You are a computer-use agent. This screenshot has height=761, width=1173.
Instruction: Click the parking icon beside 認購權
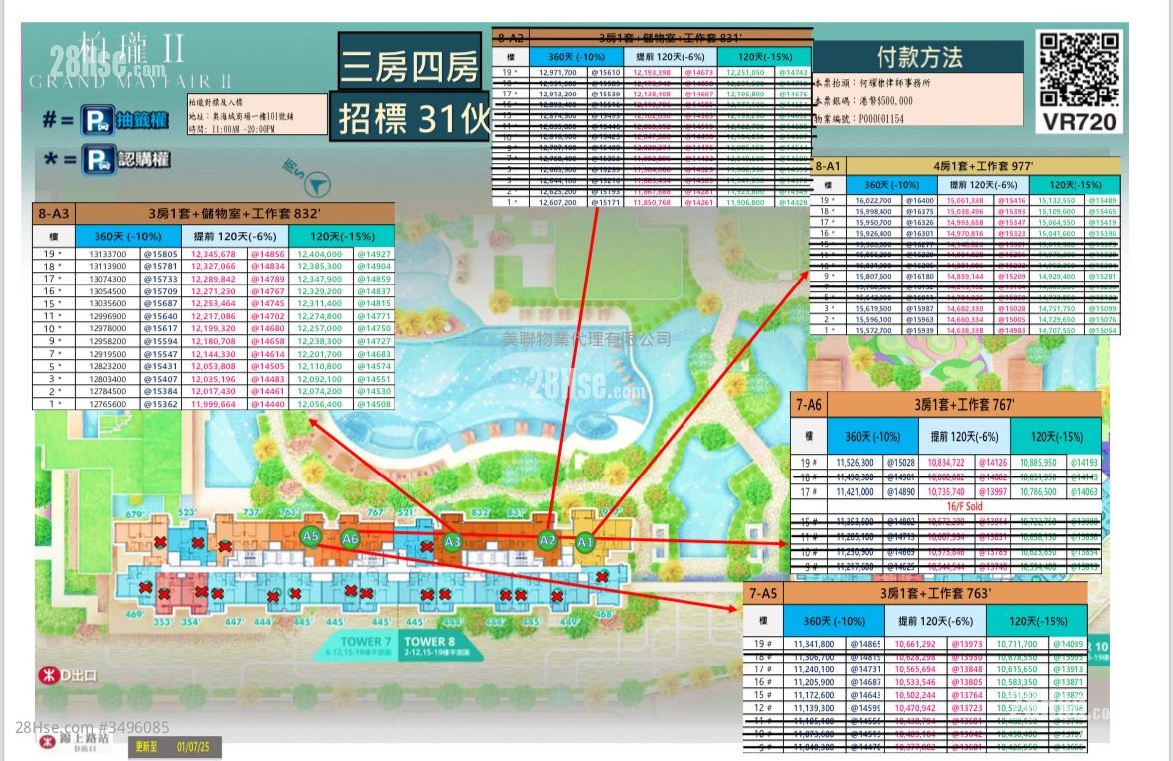tap(99, 159)
